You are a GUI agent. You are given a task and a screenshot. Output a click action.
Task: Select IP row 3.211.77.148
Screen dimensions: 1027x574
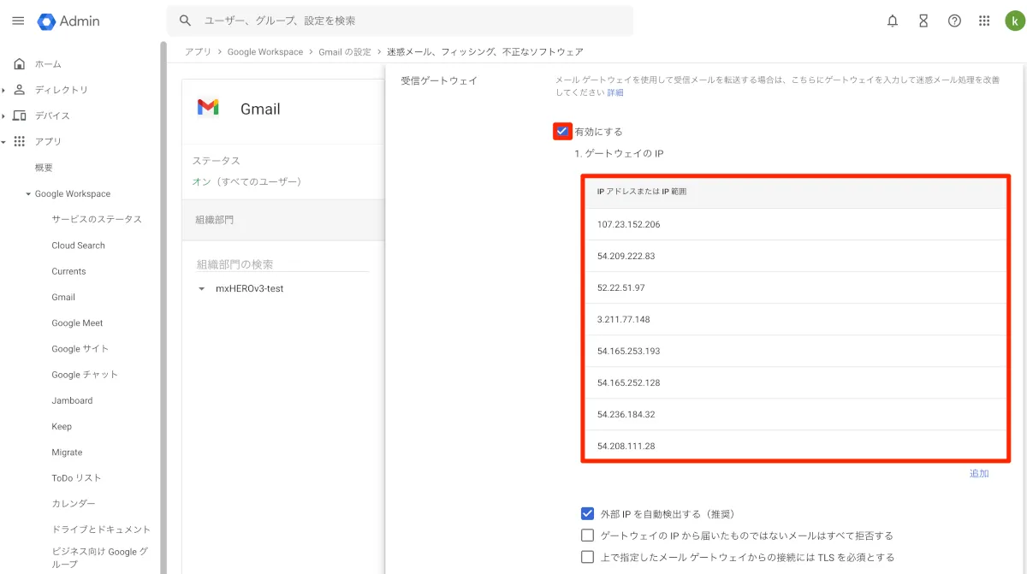pyautogui.click(x=795, y=319)
